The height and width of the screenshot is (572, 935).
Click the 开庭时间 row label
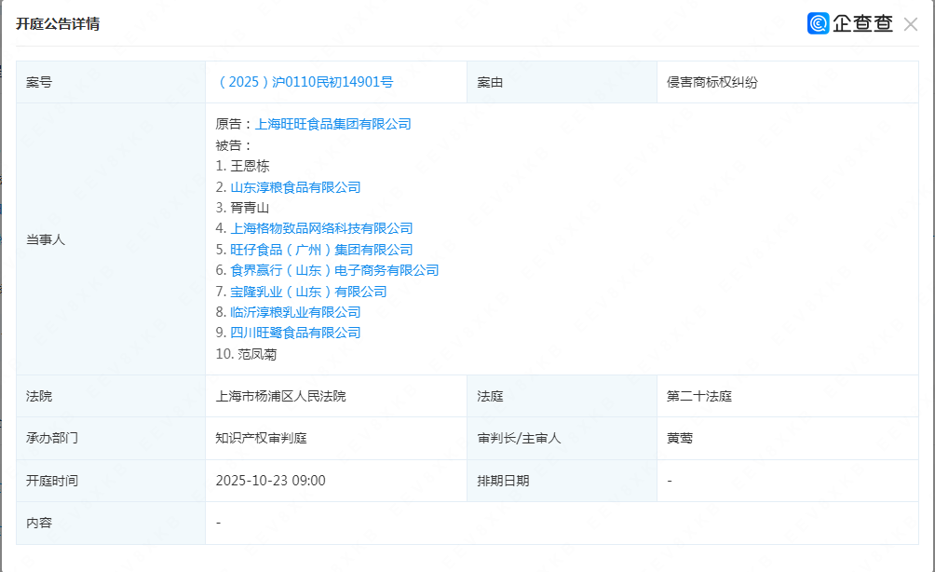[52, 481]
